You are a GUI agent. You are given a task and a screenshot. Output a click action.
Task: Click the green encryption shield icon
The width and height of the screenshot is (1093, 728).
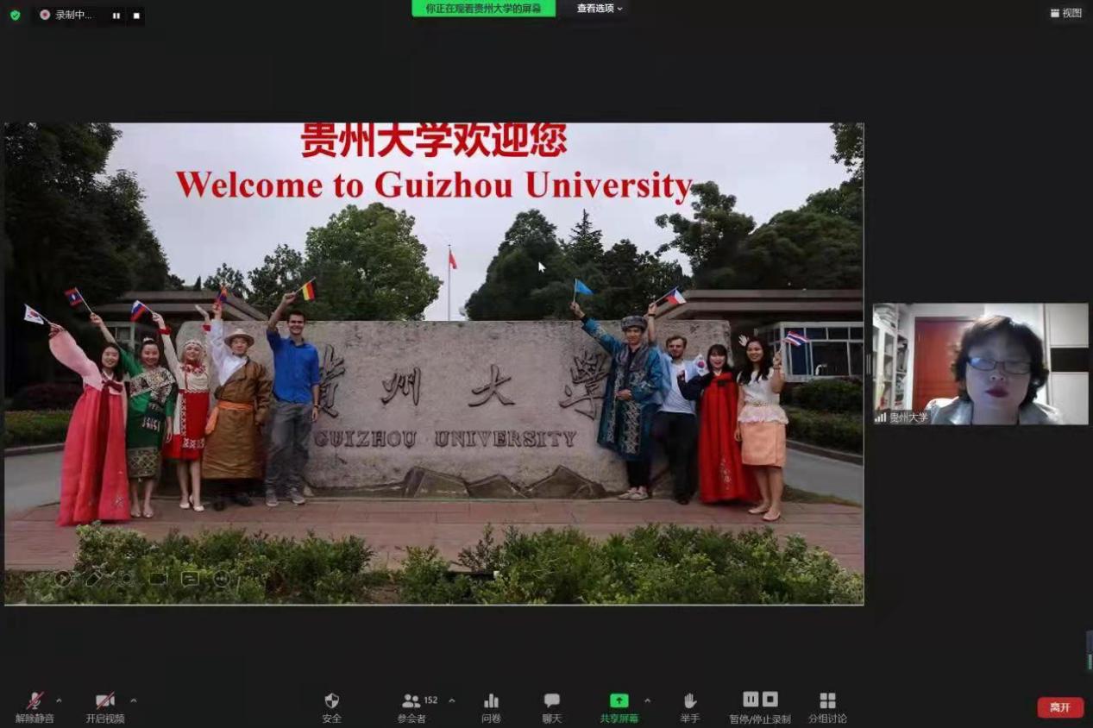pos(15,15)
